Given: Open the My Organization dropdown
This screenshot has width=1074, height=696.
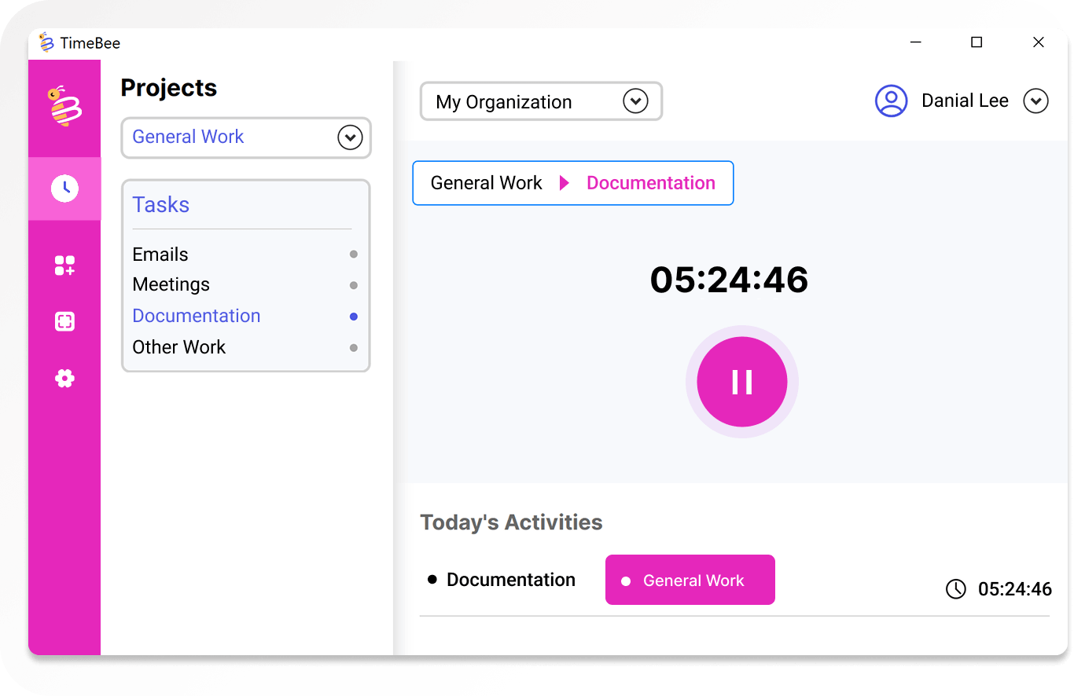Looking at the screenshot, I should pos(635,101).
